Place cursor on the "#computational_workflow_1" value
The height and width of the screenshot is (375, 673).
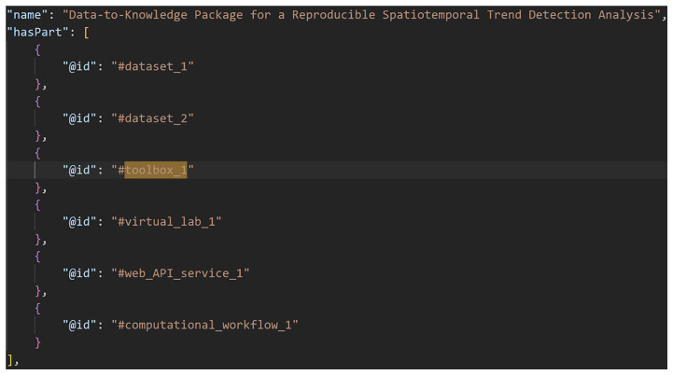coord(204,325)
